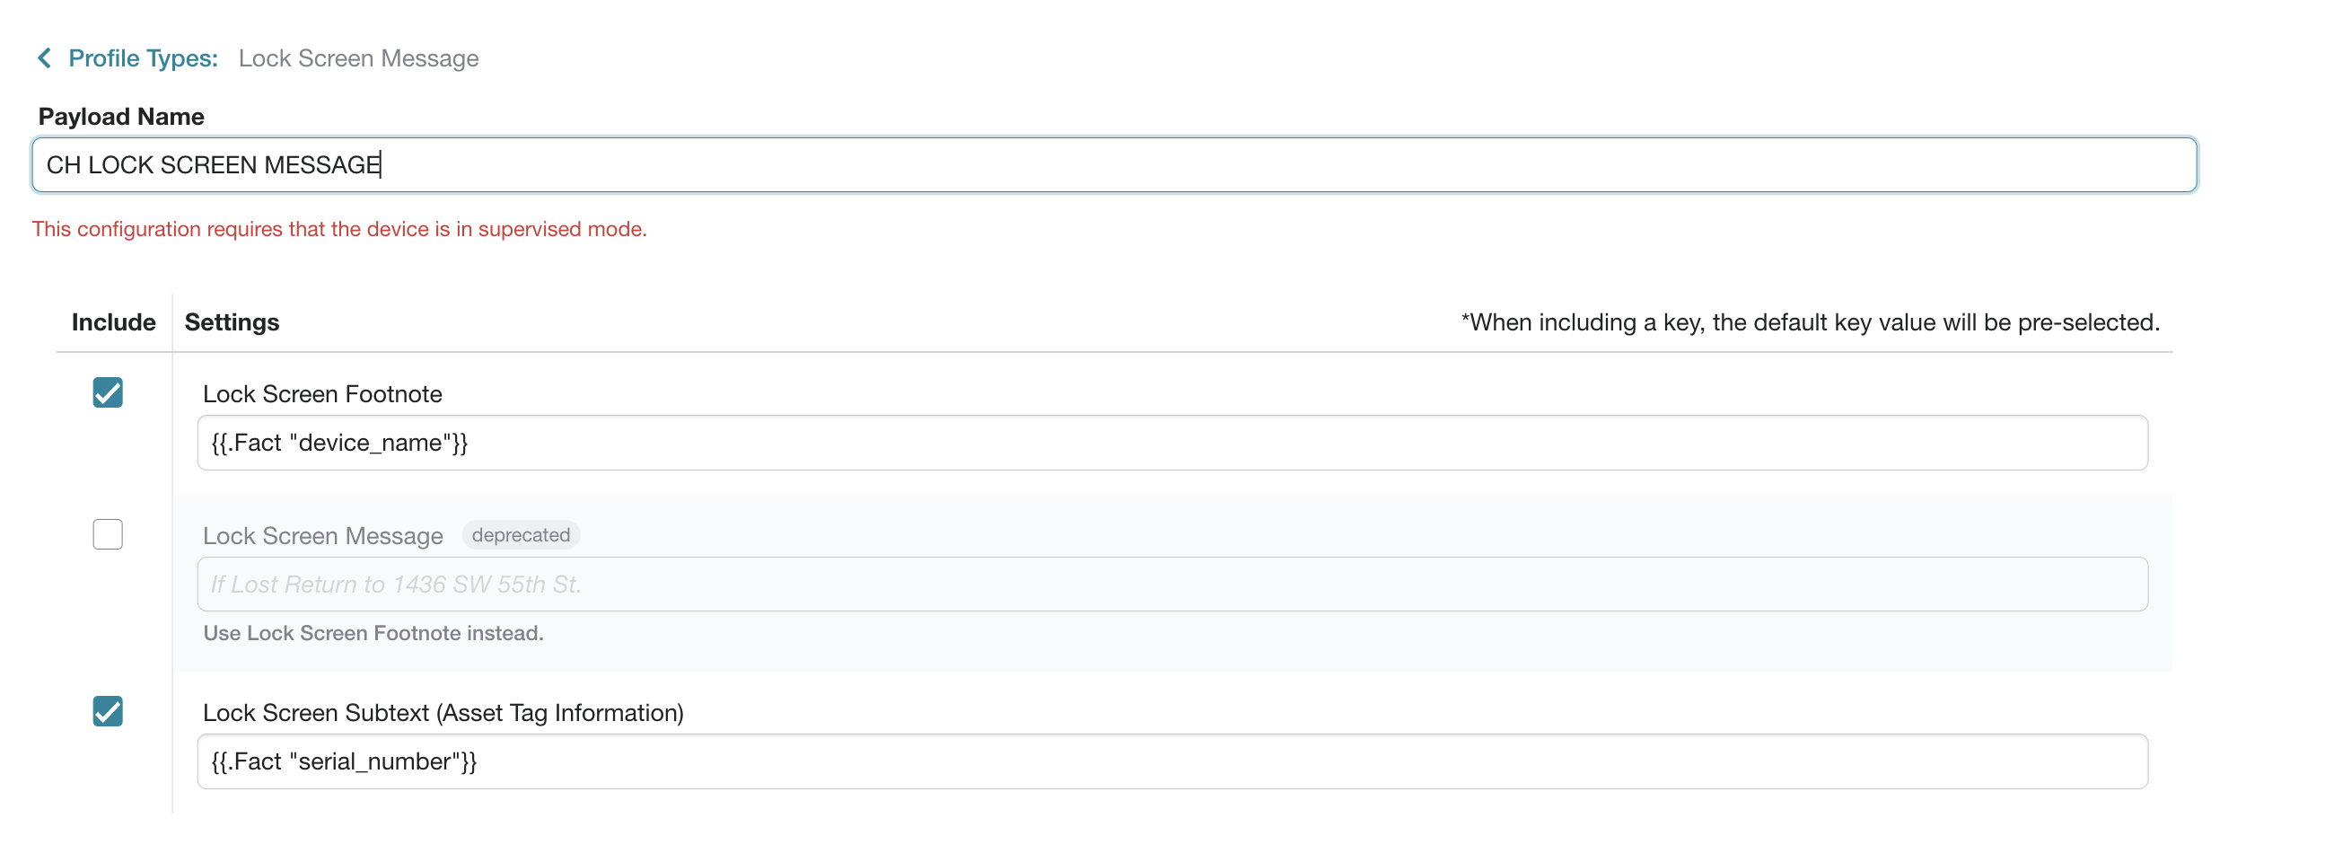Focus the Payload Name text field

pos(1114,165)
